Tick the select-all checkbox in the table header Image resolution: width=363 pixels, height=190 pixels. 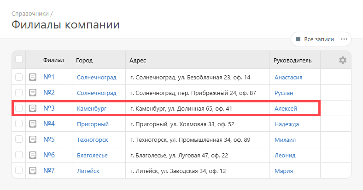click(19, 59)
